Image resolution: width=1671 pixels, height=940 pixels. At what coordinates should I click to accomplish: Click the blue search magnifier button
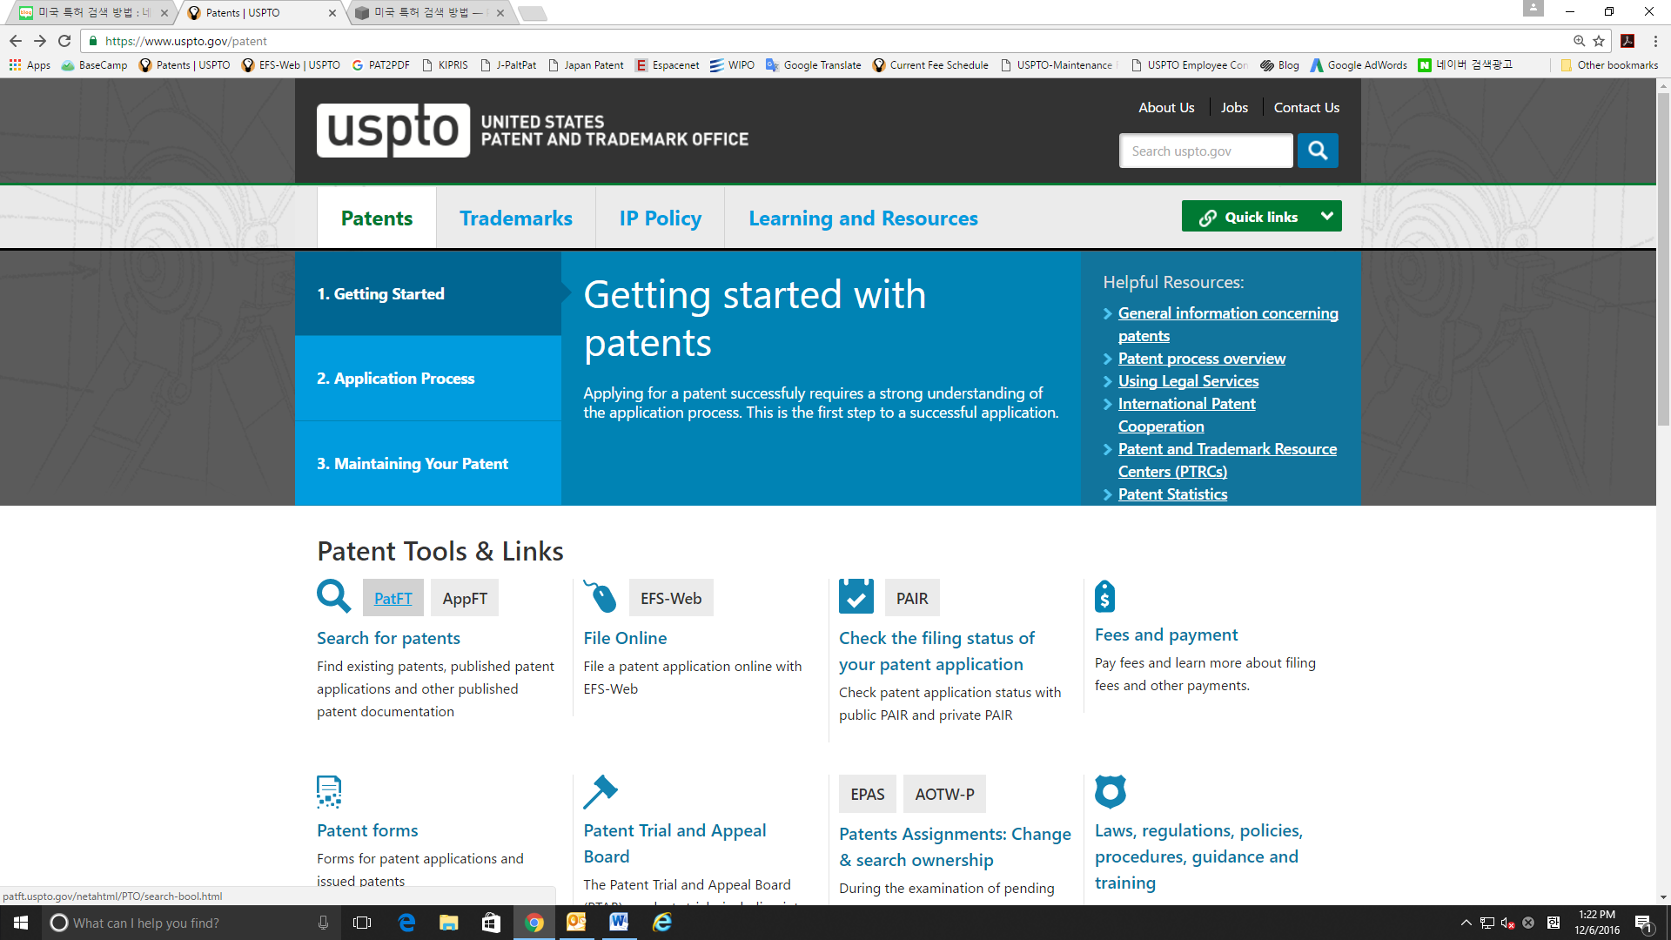click(x=1318, y=151)
